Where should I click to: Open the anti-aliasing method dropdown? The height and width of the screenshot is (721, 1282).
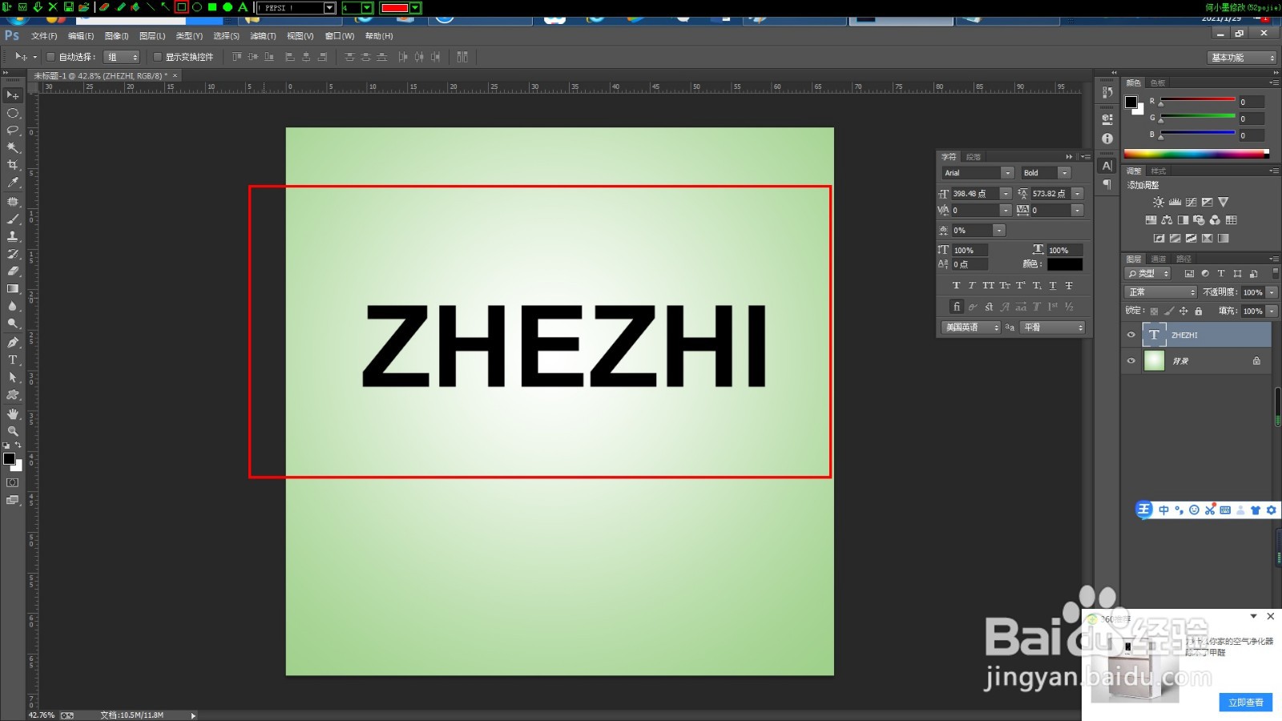click(1053, 328)
